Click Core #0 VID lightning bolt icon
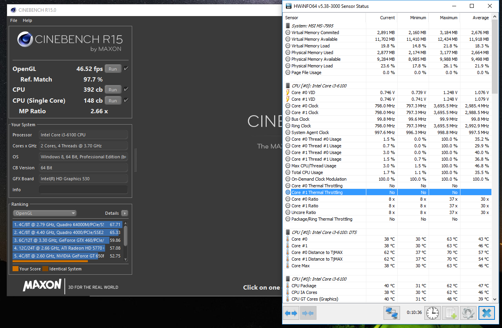 coord(288,92)
